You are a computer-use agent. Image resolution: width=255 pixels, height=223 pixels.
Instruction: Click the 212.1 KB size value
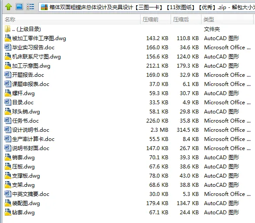coord(157,66)
